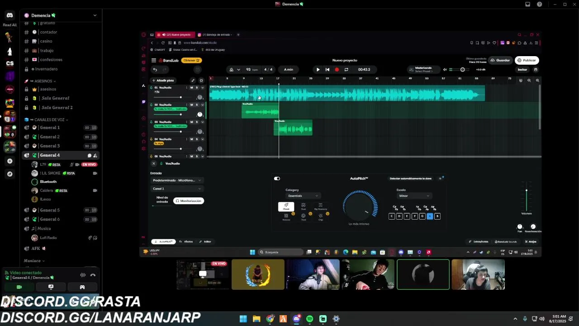Toggle the AutoPitch power switch
Screen dimensions: 579x326
[277, 178]
